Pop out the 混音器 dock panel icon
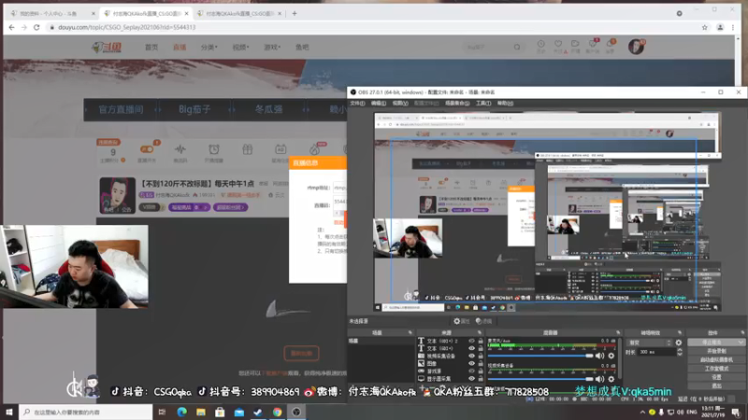 coord(618,332)
